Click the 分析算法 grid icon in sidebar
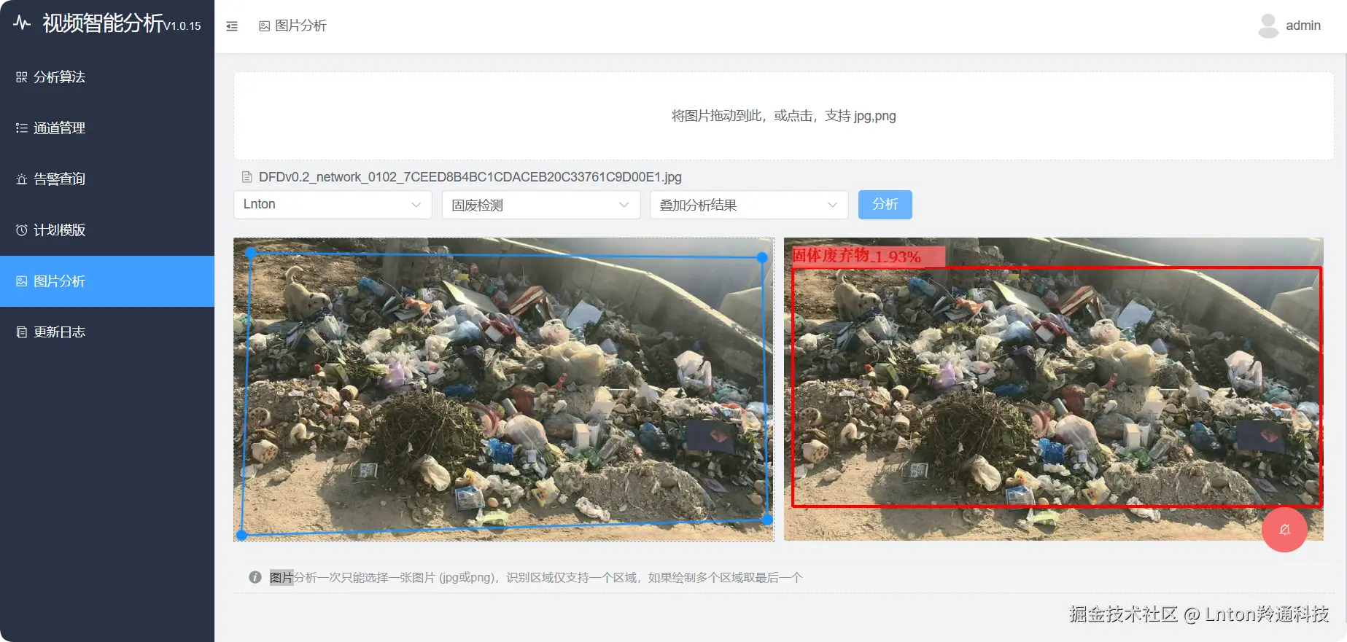Image resolution: width=1347 pixels, height=642 pixels. [22, 77]
